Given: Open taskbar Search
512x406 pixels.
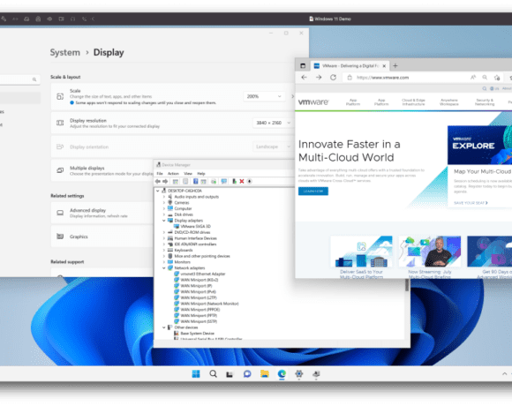Looking at the screenshot, I should (214, 374).
